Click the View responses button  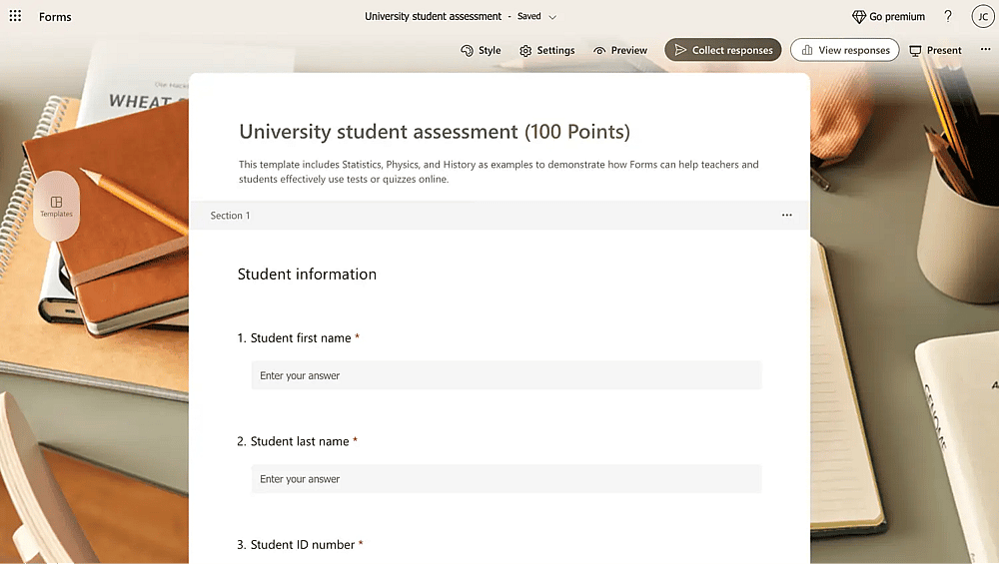click(845, 50)
